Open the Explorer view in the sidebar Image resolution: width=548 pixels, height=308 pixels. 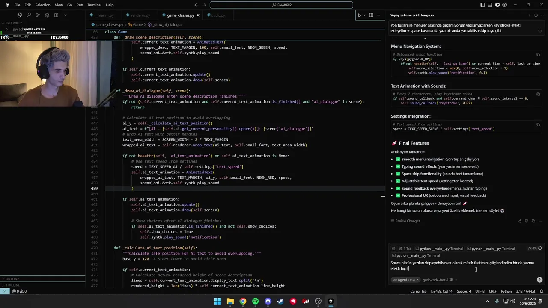[20, 15]
